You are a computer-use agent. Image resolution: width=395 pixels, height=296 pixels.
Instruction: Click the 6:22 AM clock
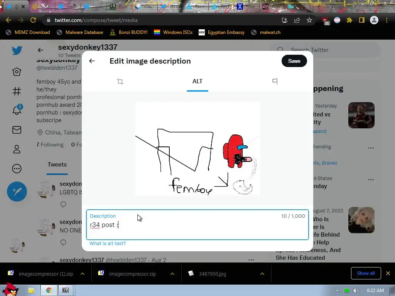[x=375, y=291]
